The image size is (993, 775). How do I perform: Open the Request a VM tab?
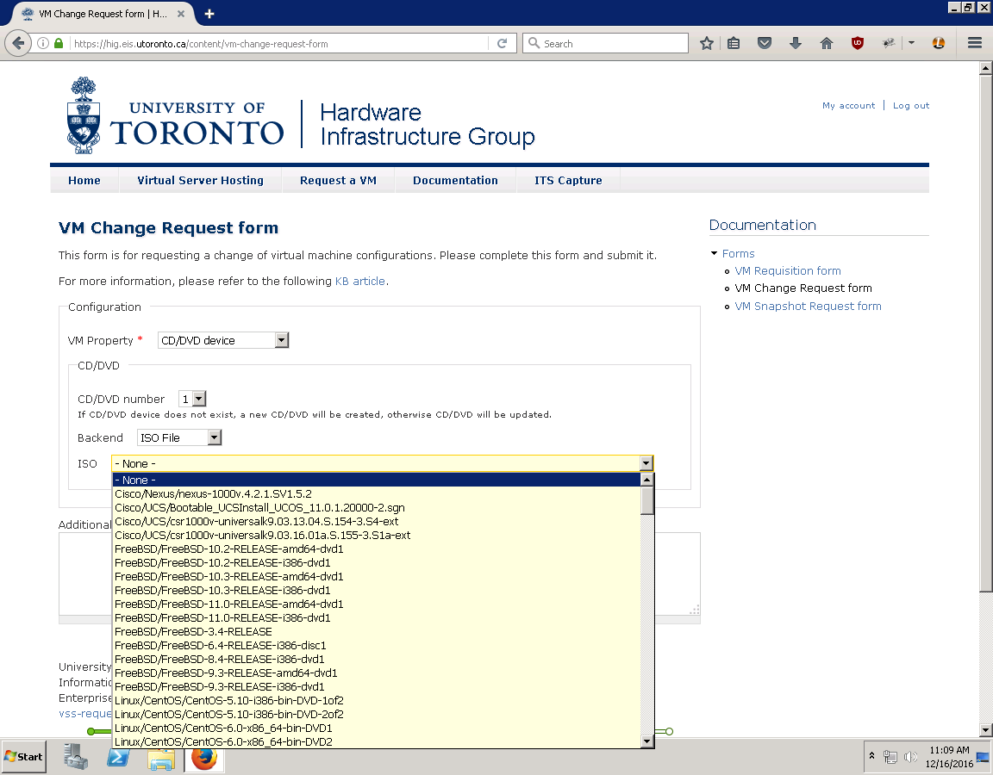[338, 180]
